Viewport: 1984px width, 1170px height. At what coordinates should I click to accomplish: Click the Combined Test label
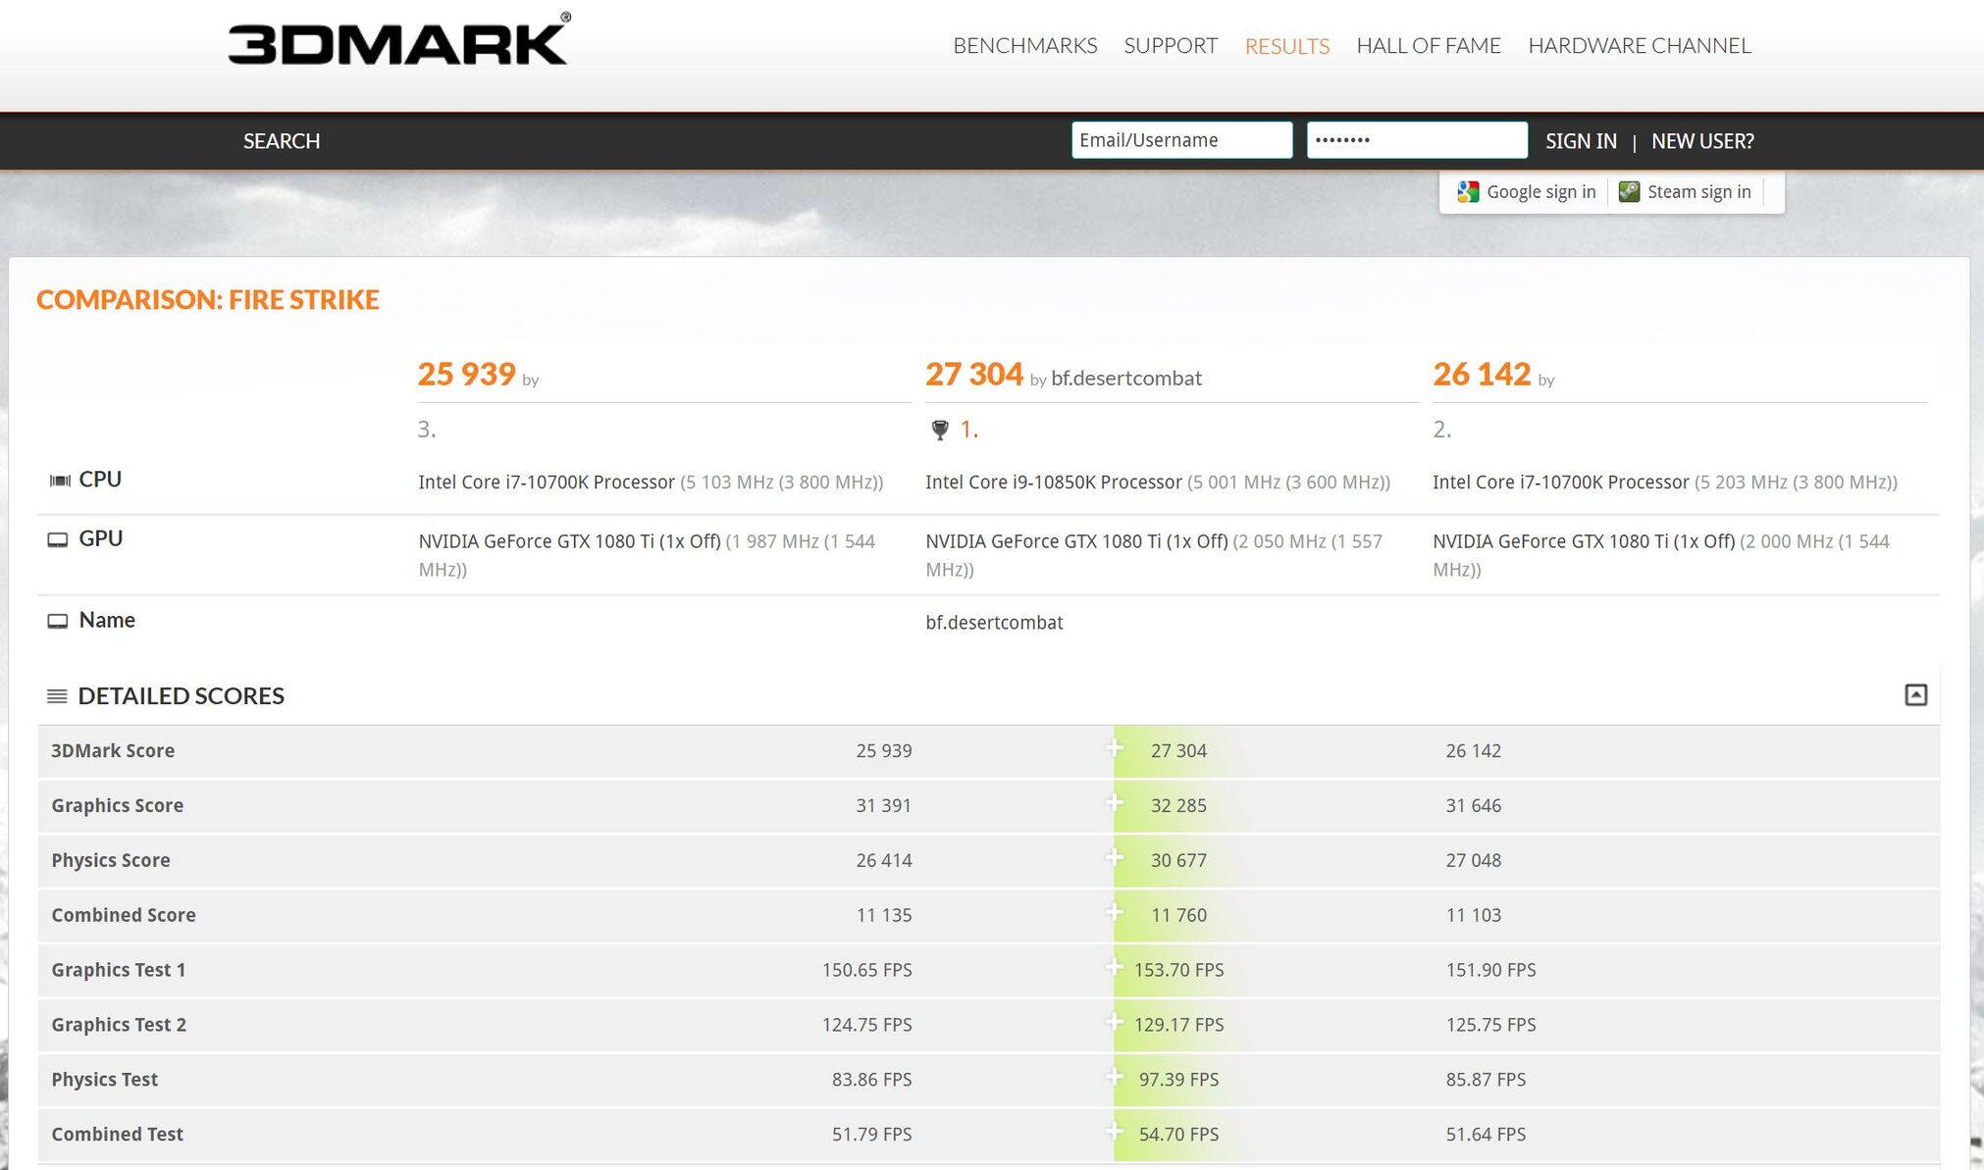tap(117, 1135)
